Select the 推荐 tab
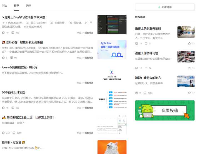This screenshot has height=154, width=200. [16, 6]
